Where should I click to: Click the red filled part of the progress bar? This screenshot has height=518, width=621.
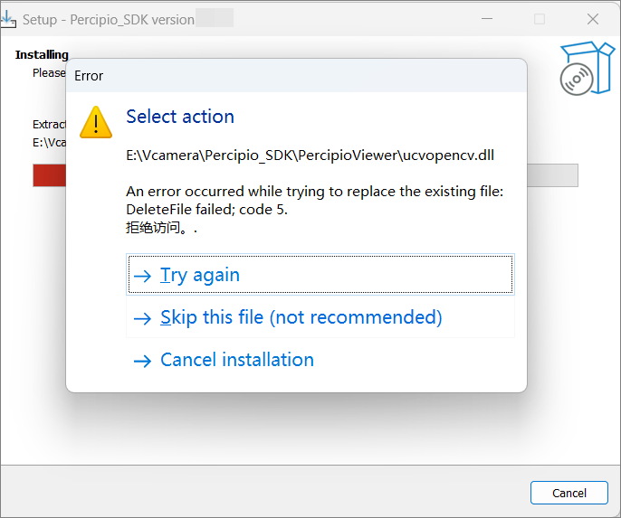(x=49, y=175)
